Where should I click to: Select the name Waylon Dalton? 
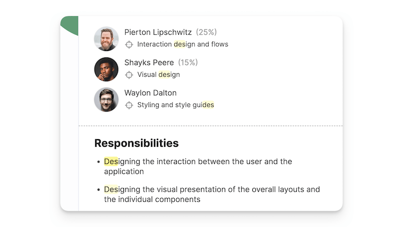coord(150,93)
